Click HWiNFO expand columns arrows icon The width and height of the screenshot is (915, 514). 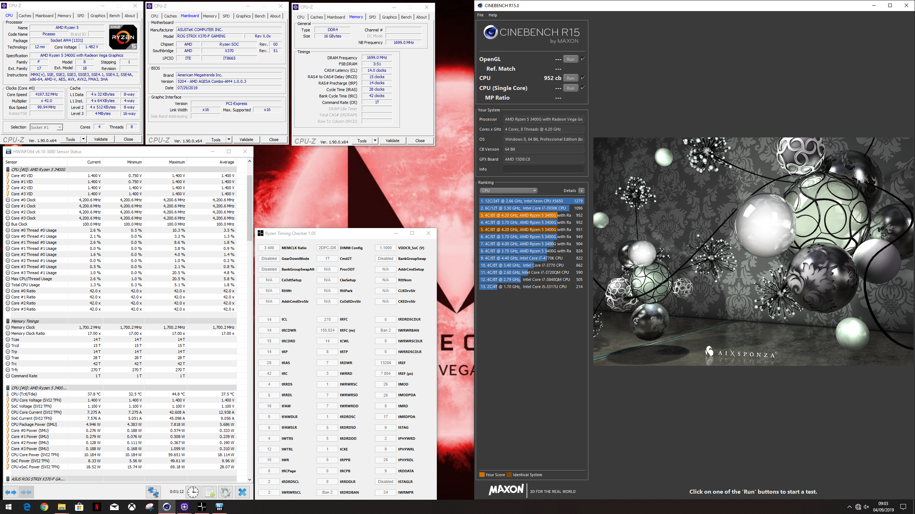pos(11,492)
